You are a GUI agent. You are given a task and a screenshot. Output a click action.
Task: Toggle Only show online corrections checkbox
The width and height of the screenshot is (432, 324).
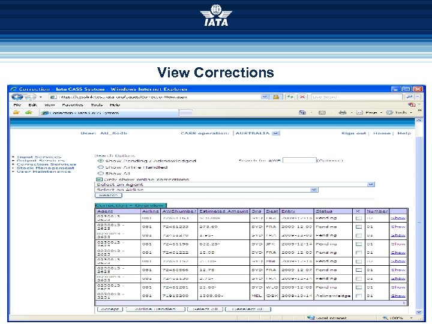click(99, 179)
